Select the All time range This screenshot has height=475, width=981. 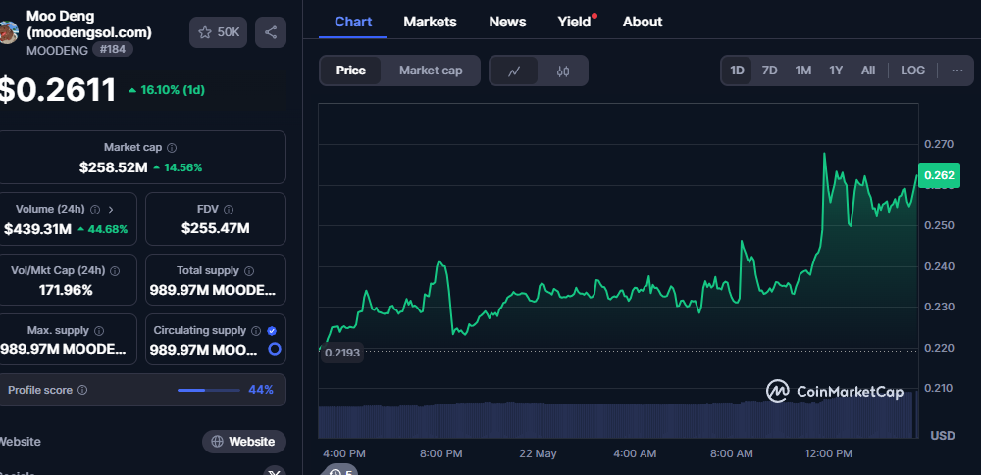[868, 71]
